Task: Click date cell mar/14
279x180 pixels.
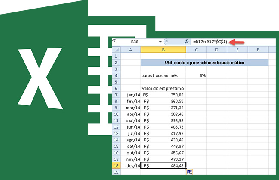Action: click(130, 108)
